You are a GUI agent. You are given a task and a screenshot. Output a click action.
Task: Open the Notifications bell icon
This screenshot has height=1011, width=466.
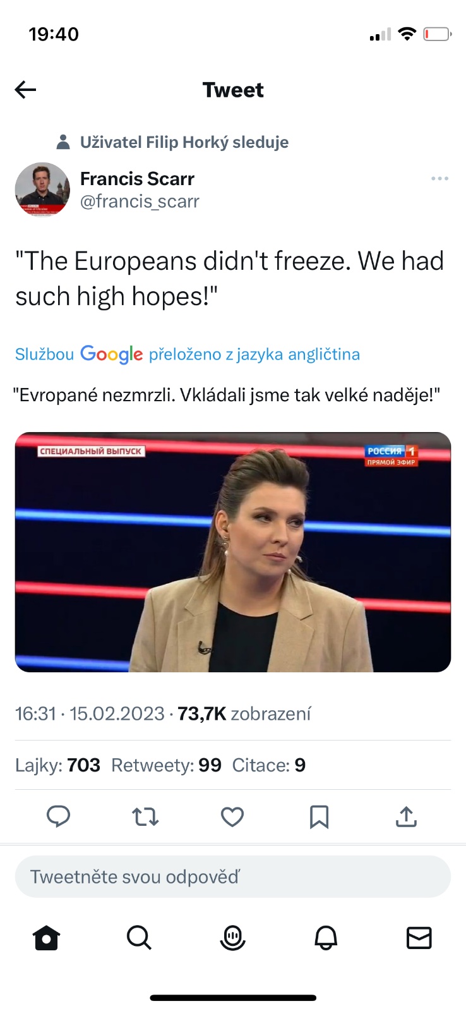click(x=326, y=938)
